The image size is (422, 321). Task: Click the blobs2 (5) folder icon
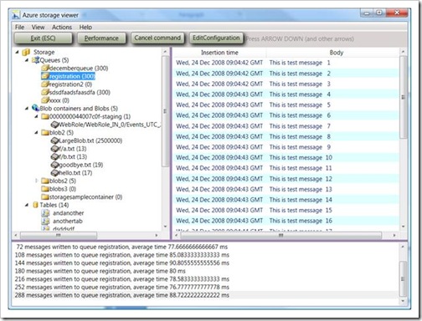[x=45, y=181]
